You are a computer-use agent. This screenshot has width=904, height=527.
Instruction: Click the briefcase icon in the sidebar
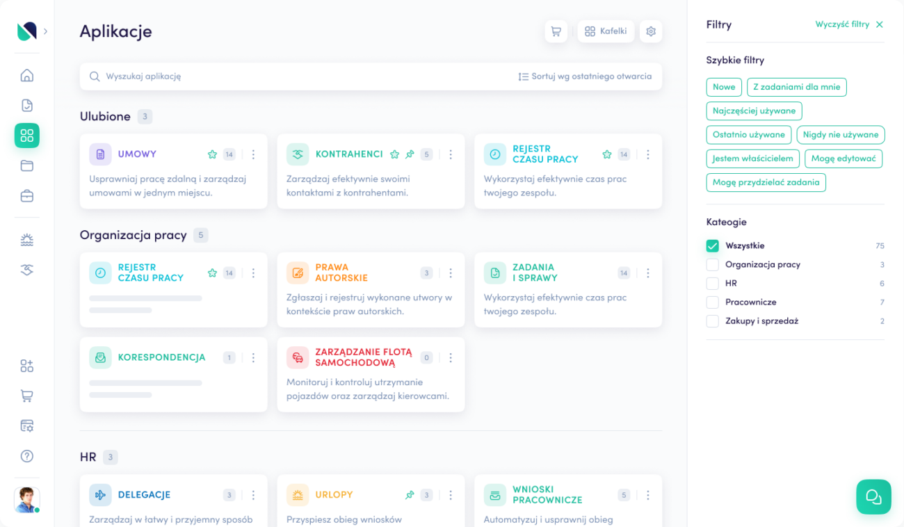(x=26, y=196)
